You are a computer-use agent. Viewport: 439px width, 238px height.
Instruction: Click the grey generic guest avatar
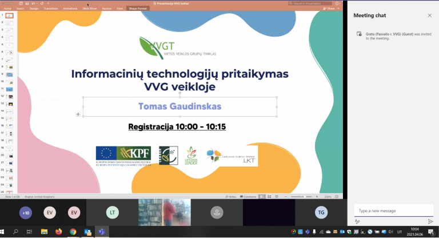click(217, 212)
